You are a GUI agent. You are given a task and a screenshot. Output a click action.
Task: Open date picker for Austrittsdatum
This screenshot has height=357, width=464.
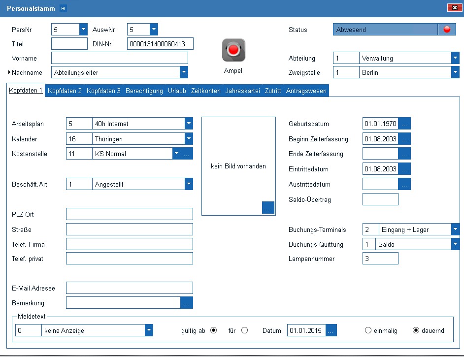tap(404, 185)
